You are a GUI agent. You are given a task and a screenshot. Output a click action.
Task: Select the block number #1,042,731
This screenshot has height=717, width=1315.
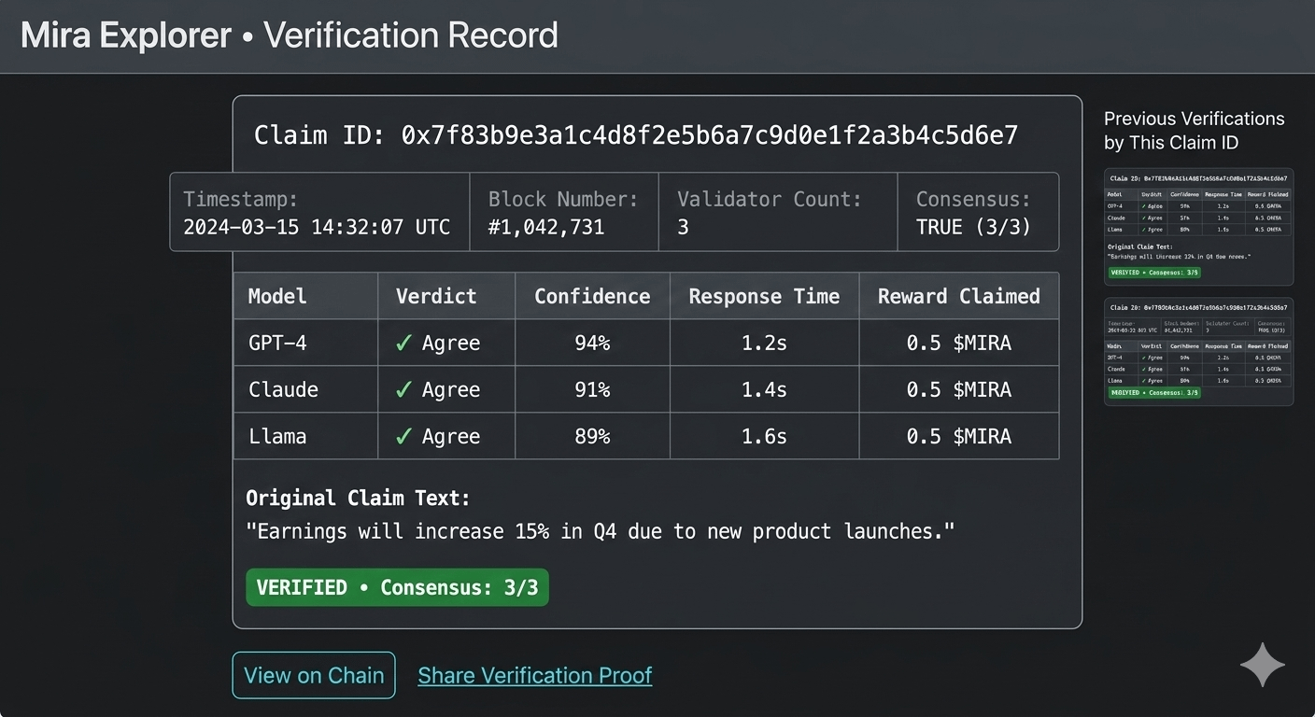click(x=546, y=227)
